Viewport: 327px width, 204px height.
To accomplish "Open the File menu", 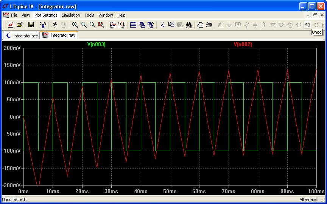I will click(x=14, y=15).
